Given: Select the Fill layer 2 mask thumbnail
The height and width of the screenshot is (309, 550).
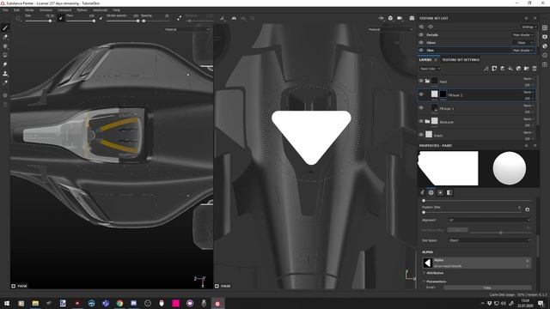Looking at the screenshot, I should pyautogui.click(x=443, y=94).
